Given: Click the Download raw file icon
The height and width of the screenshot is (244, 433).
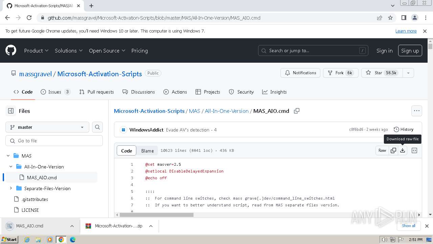Looking at the screenshot, I should pos(403,150).
